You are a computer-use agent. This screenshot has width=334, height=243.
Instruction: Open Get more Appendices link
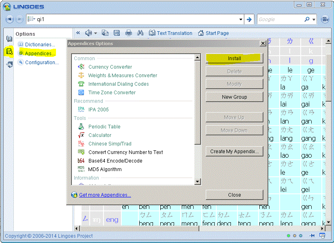[x=105, y=195]
